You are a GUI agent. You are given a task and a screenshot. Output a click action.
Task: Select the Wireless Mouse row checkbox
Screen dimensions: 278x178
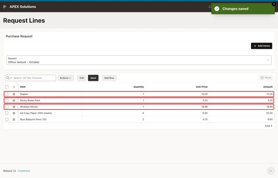pos(7,107)
